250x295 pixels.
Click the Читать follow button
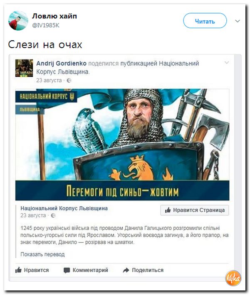[205, 20]
